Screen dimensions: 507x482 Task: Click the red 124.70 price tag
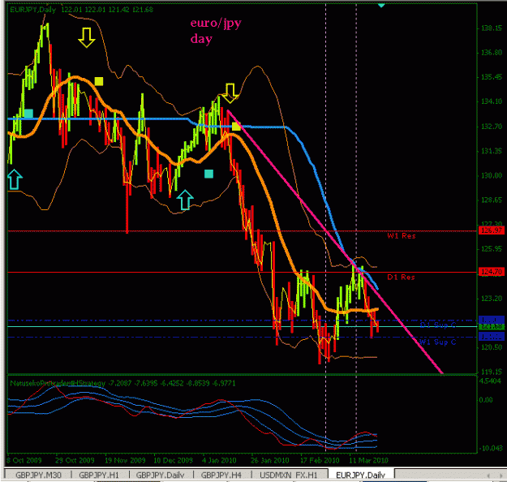[491, 272]
